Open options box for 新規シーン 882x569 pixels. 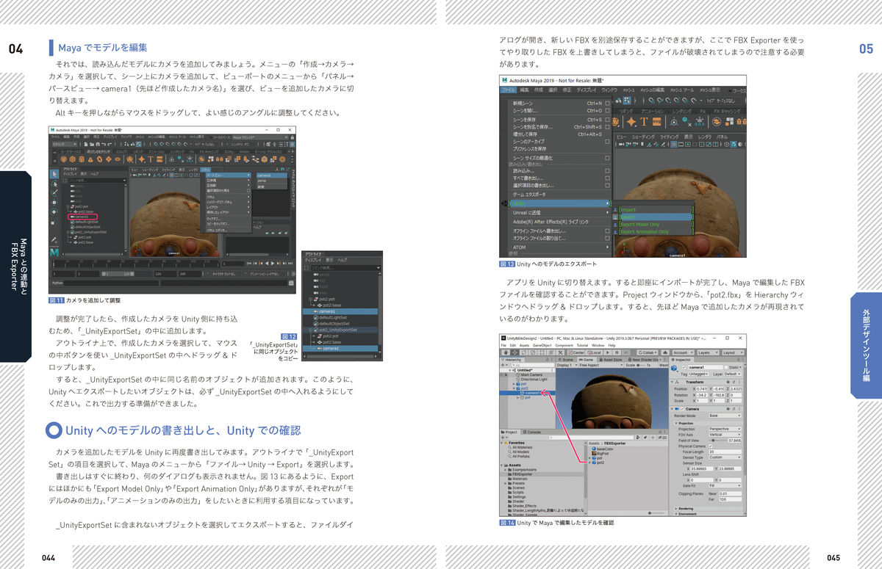click(x=607, y=104)
